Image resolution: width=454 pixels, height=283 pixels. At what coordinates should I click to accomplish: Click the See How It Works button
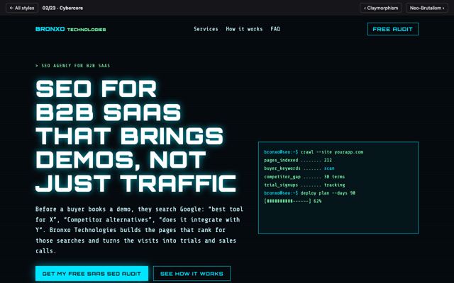(x=192, y=274)
